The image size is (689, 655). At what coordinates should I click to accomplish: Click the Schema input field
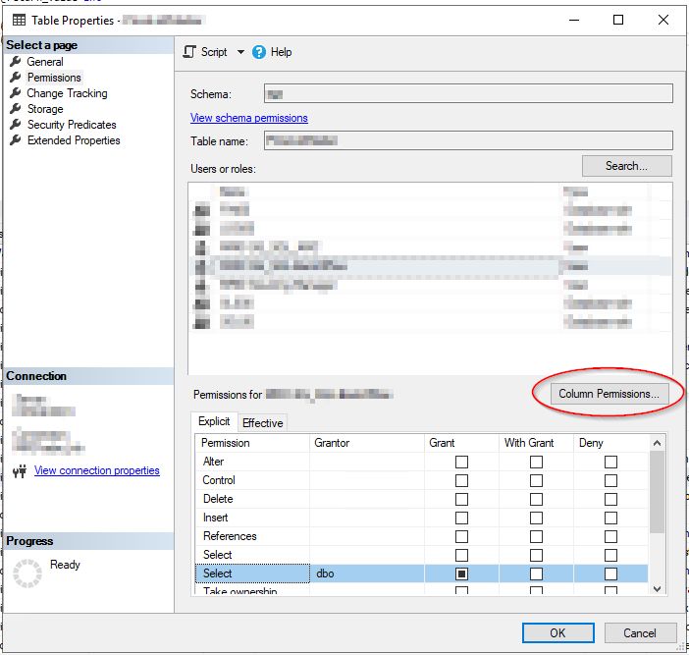tap(468, 93)
